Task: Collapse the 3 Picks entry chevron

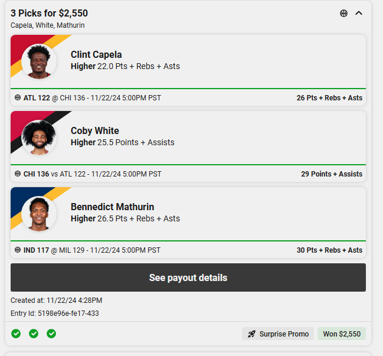Action: coord(359,13)
